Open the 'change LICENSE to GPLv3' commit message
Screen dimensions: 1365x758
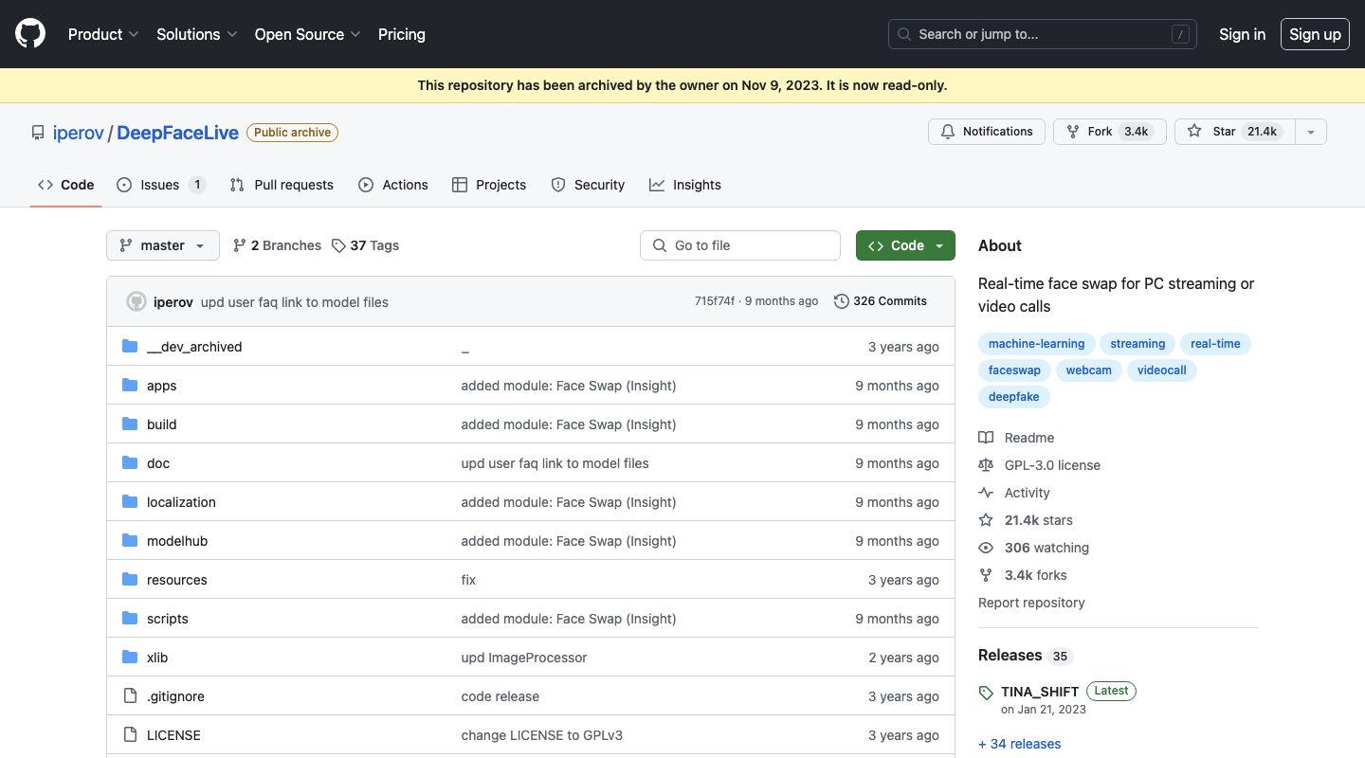point(542,735)
